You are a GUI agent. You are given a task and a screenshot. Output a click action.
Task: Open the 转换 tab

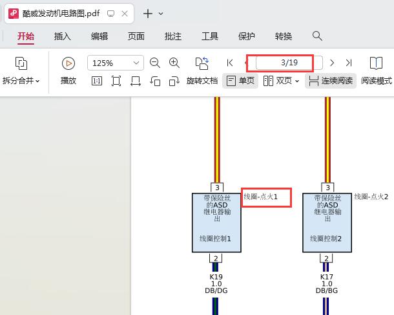tap(283, 36)
